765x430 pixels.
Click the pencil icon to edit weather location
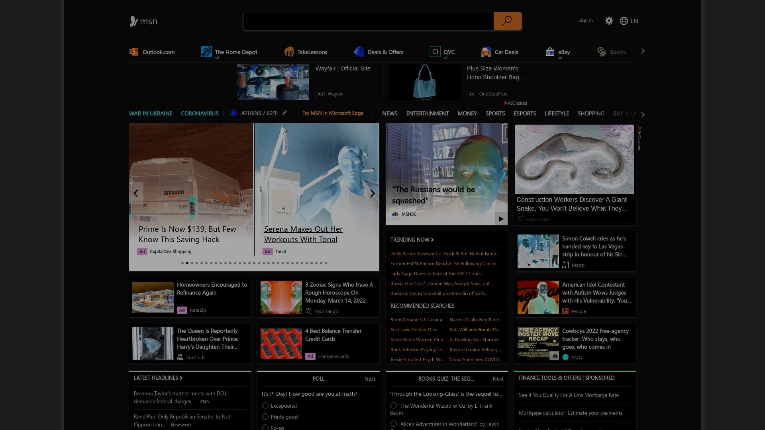284,113
